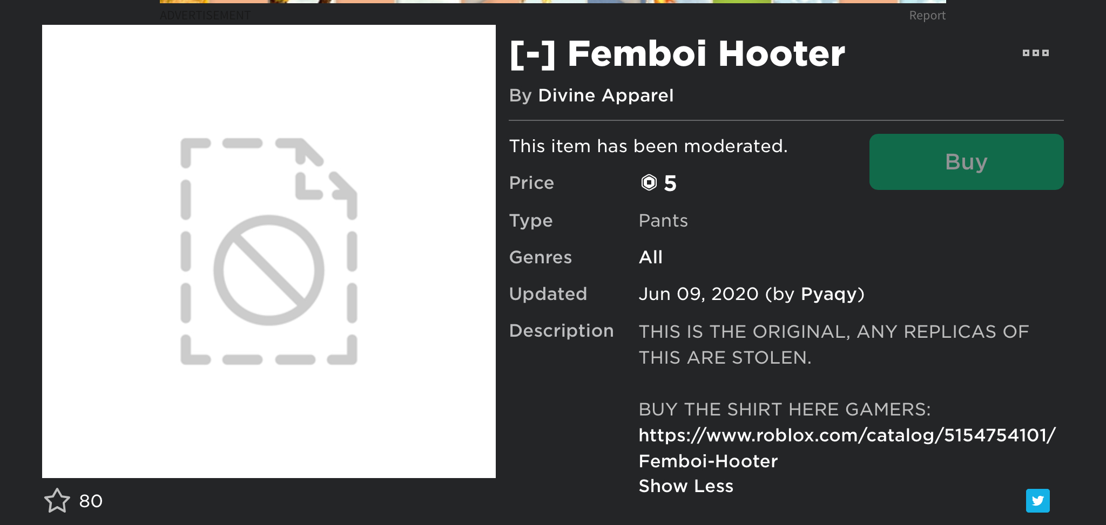The width and height of the screenshot is (1106, 525).
Task: Click the advertisement banner strip at top
Action: [x=552, y=2]
